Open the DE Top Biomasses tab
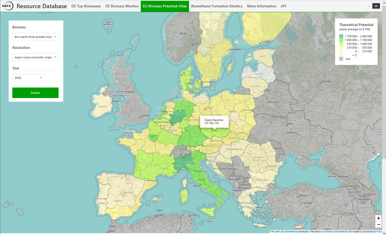Screen dimensions: 386x235 coord(86,6)
